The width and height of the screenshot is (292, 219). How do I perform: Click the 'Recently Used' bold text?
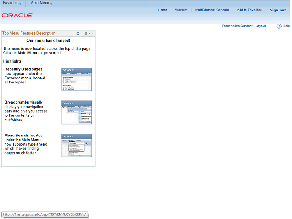coord(17,69)
